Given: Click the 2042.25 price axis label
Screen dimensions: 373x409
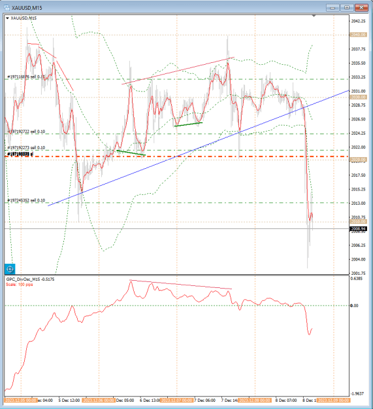Looking at the screenshot, I should pos(358,21).
